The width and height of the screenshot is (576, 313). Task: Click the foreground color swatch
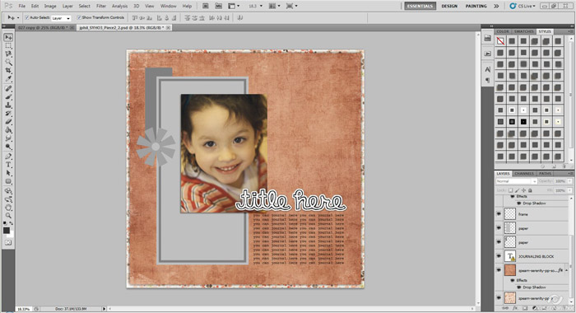click(7, 231)
